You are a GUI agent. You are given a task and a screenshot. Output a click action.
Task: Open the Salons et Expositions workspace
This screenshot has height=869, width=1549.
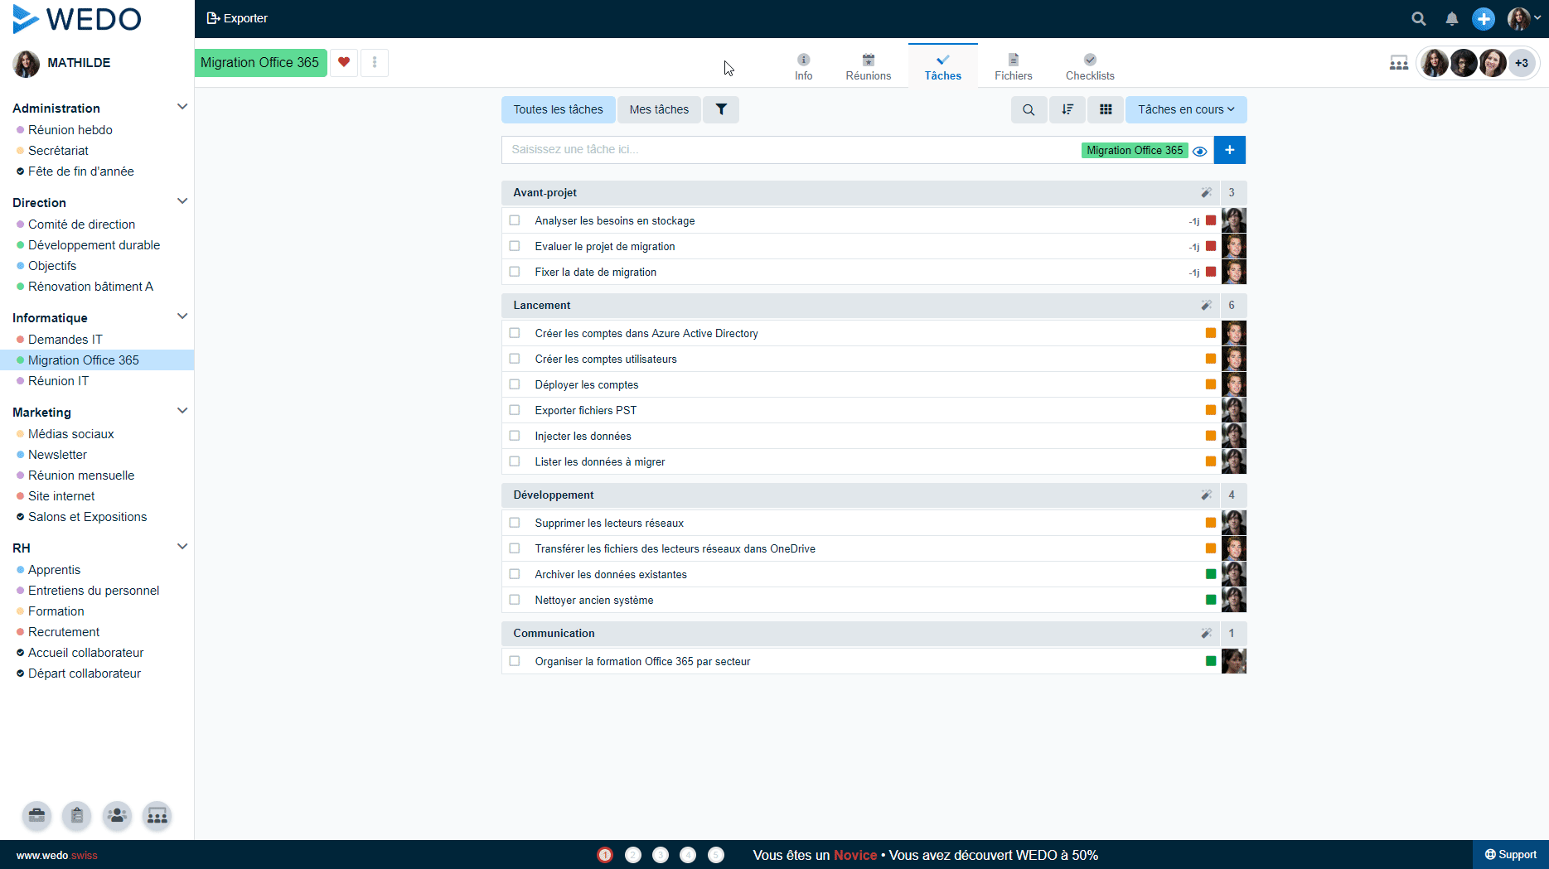point(88,517)
